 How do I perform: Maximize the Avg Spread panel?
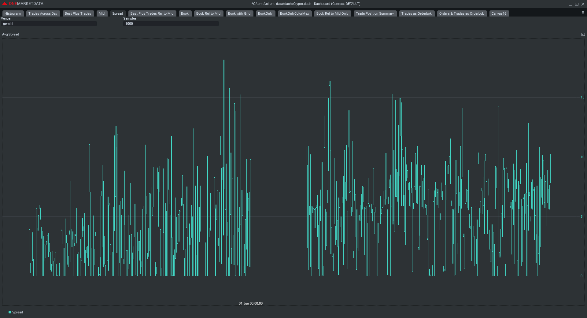[x=583, y=34]
